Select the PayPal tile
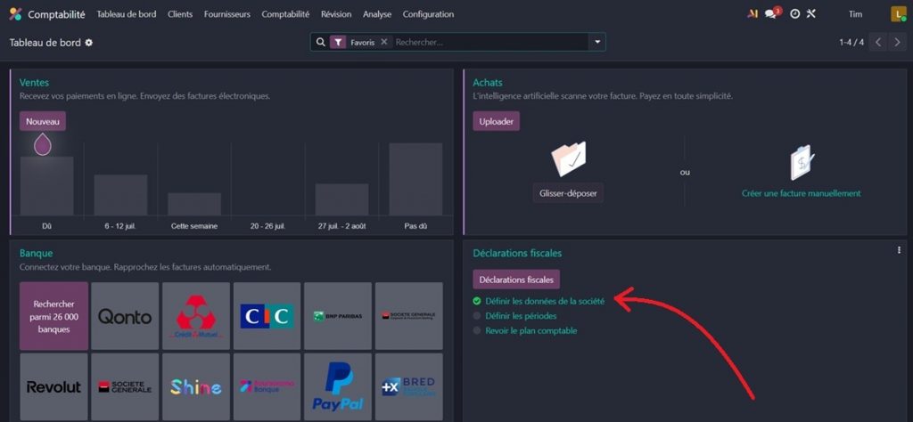 pos(338,387)
